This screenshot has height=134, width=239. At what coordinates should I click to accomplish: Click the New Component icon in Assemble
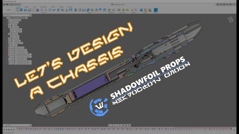pyautogui.click(x=109, y=10)
